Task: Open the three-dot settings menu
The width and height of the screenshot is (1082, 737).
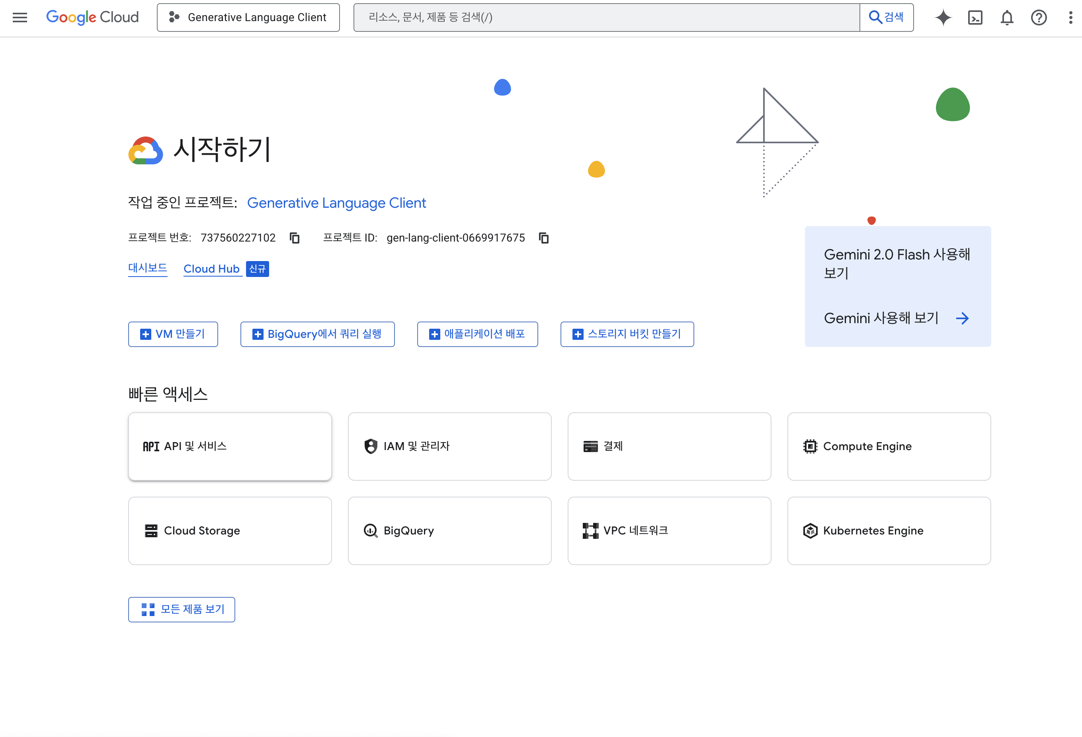Action: [1070, 18]
